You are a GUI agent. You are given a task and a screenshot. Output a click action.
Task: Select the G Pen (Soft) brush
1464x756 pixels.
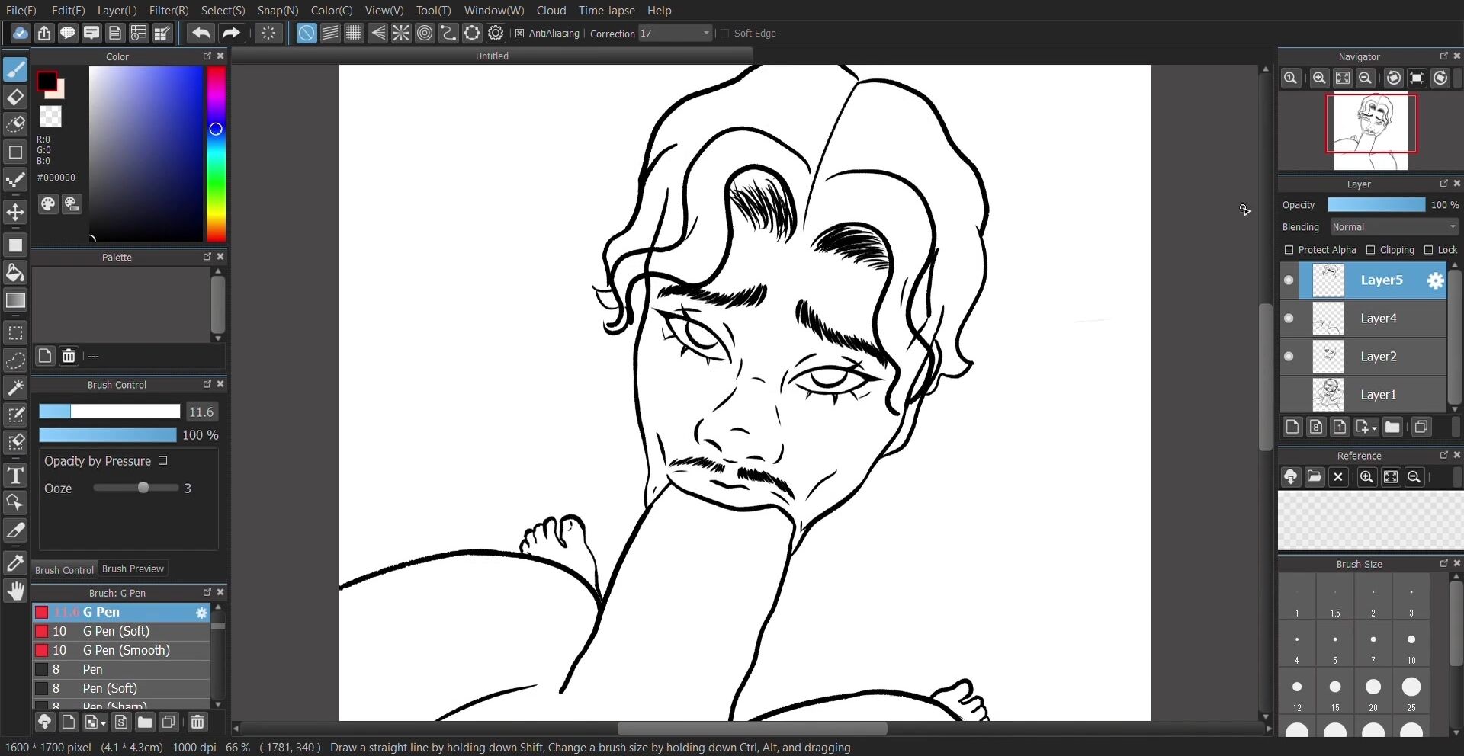point(116,631)
